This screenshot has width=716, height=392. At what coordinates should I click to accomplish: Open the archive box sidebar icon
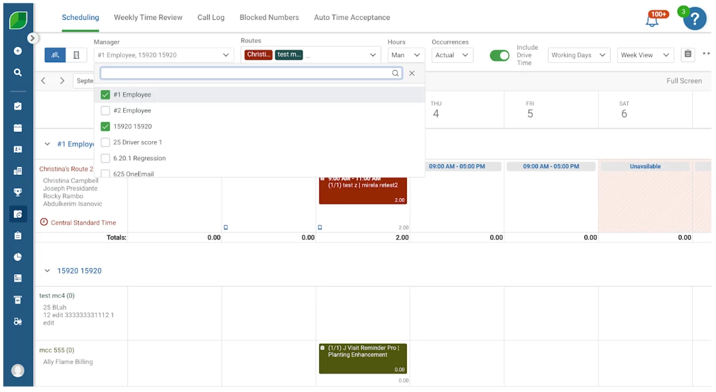coord(18,300)
